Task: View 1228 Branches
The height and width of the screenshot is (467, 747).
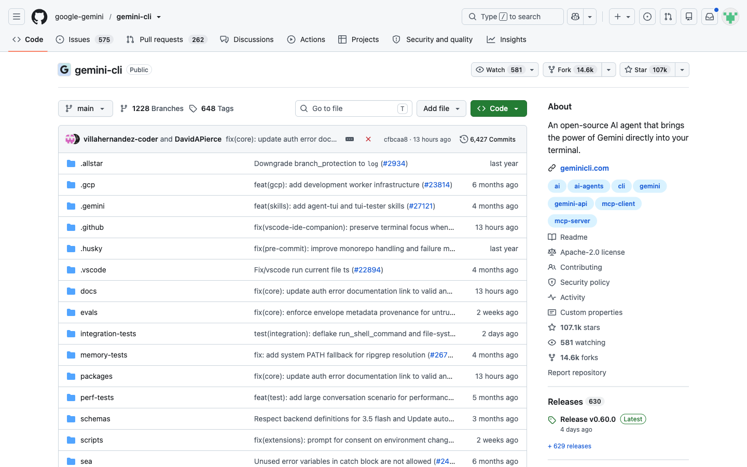Action: tap(151, 108)
